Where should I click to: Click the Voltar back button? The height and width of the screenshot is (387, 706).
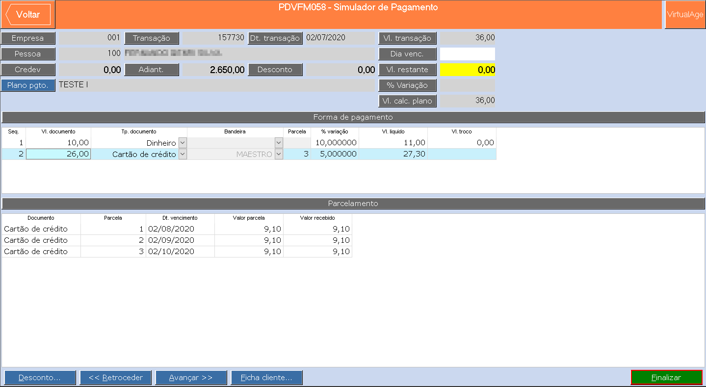click(28, 15)
